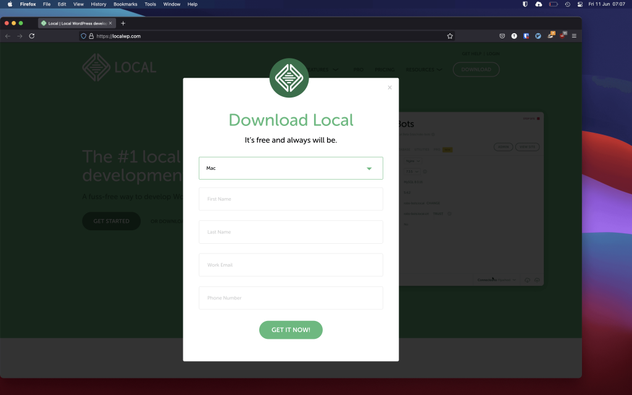
Task: Click the localwp.com address bar
Action: pyautogui.click(x=266, y=36)
